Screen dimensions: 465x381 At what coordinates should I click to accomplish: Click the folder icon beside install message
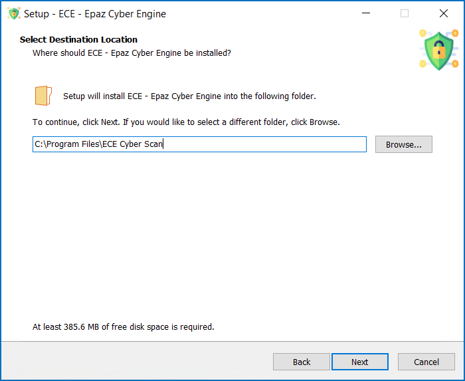click(43, 96)
